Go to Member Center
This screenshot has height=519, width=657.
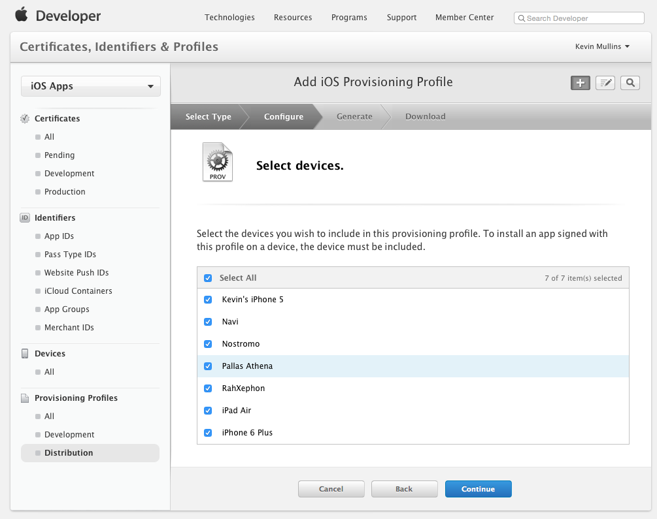coord(465,18)
